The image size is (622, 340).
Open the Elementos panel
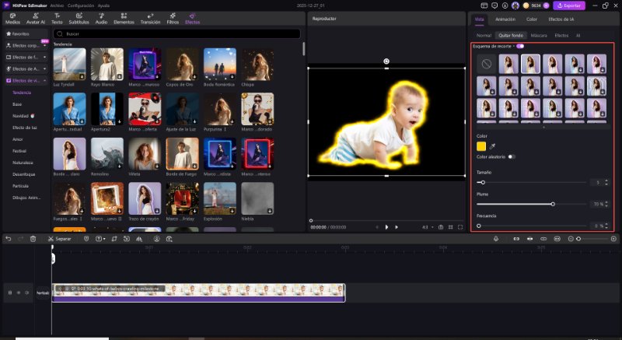(x=124, y=19)
